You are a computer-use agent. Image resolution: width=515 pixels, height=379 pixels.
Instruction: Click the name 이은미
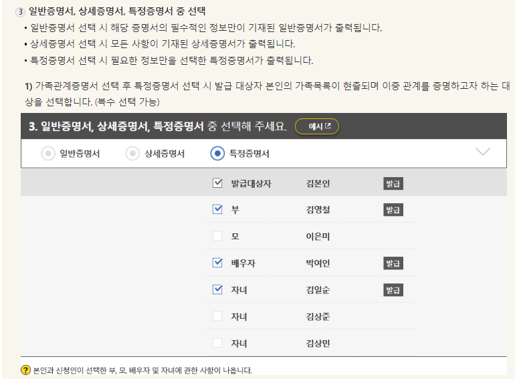tap(318, 236)
